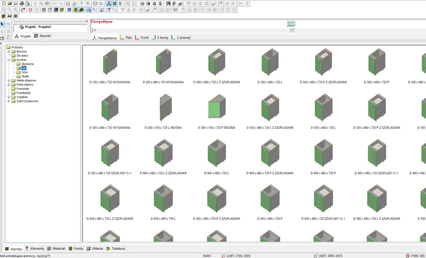The height and width of the screenshot is (258, 426).
Task: Click the Sigma summary icon
Action: pos(120,3)
